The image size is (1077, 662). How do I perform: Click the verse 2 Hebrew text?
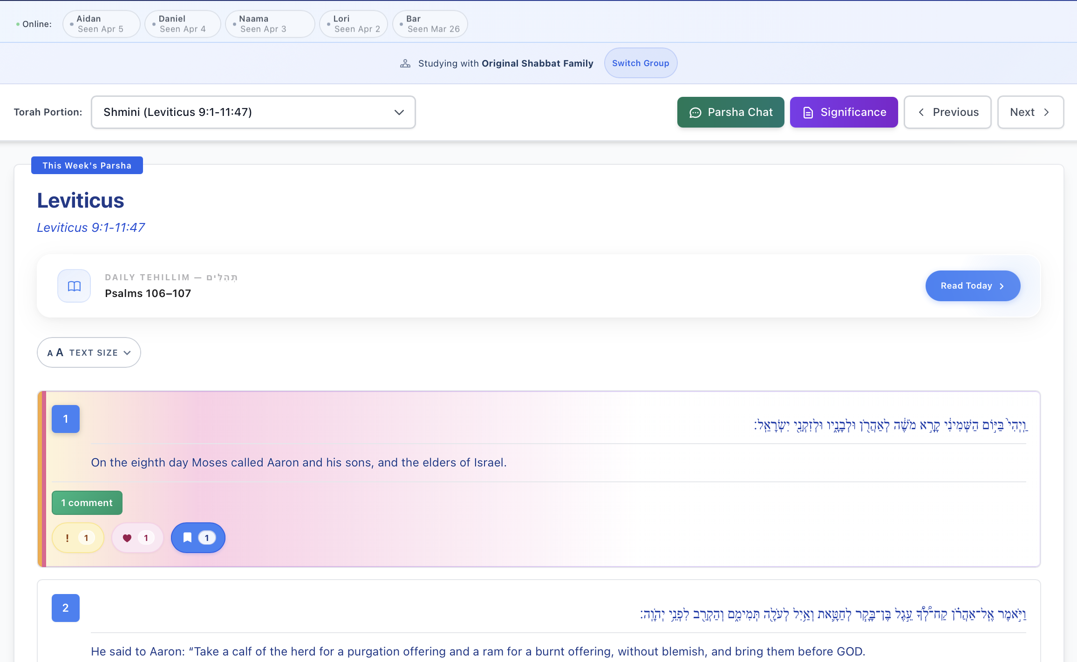pyautogui.click(x=833, y=614)
